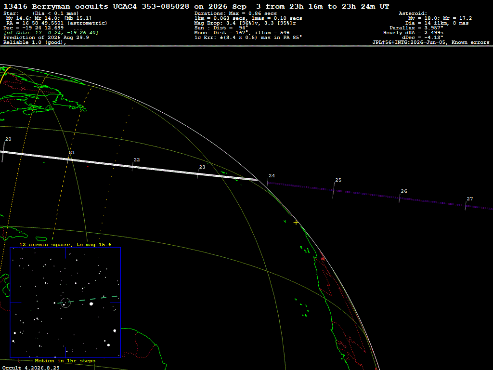Image resolution: width=493 pixels, height=370 pixels.
Task: Click the 20 minute tick marker
Action: 3,152
